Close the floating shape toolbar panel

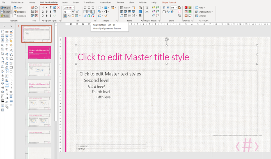(12, 26)
